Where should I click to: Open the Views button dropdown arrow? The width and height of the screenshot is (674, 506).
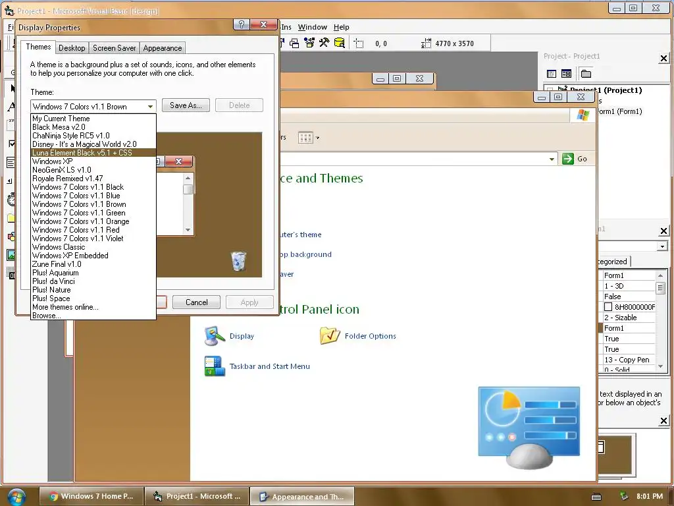click(318, 138)
